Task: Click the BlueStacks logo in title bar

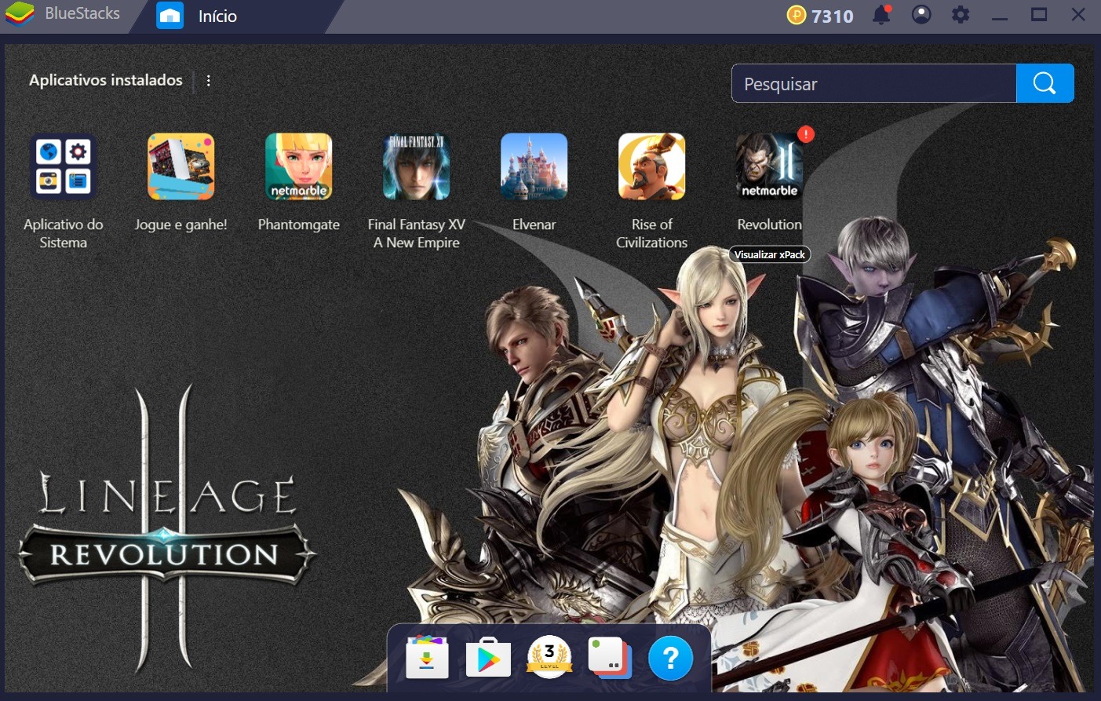Action: click(20, 14)
